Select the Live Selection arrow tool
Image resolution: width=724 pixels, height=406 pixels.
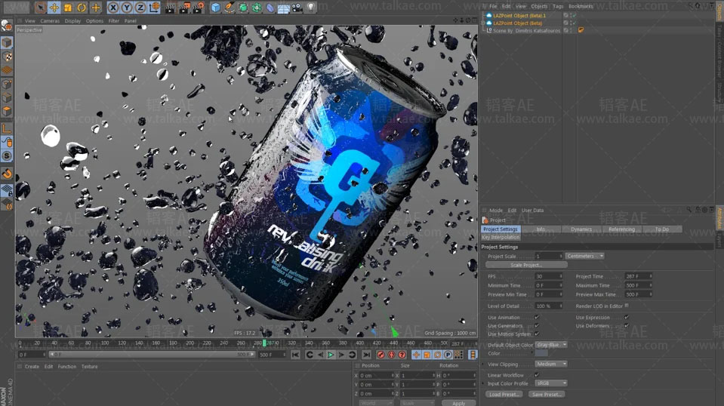pyautogui.click(x=40, y=8)
